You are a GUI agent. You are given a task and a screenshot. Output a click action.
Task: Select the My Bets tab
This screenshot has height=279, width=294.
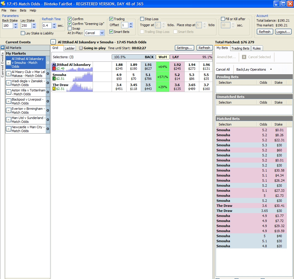click(x=222, y=48)
